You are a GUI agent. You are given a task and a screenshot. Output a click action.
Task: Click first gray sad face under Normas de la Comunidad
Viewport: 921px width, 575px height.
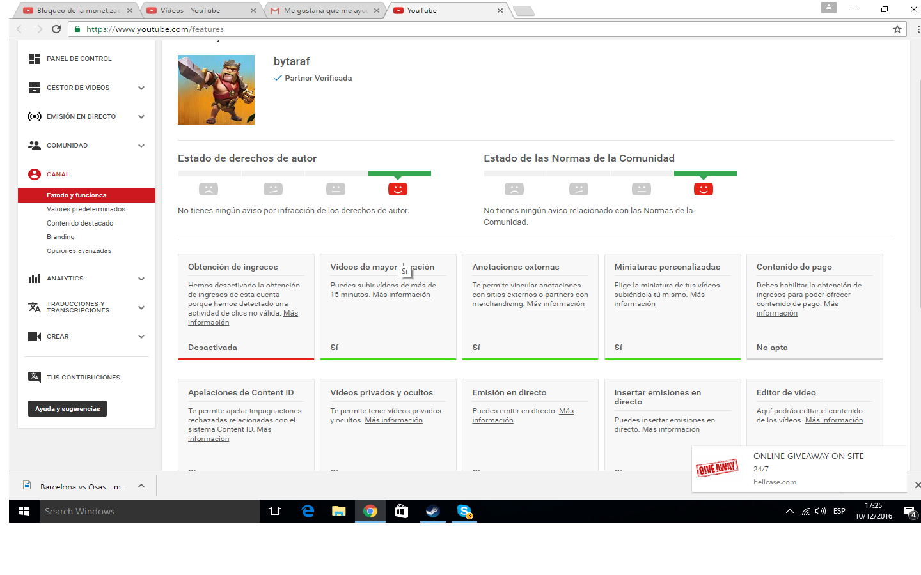point(514,189)
